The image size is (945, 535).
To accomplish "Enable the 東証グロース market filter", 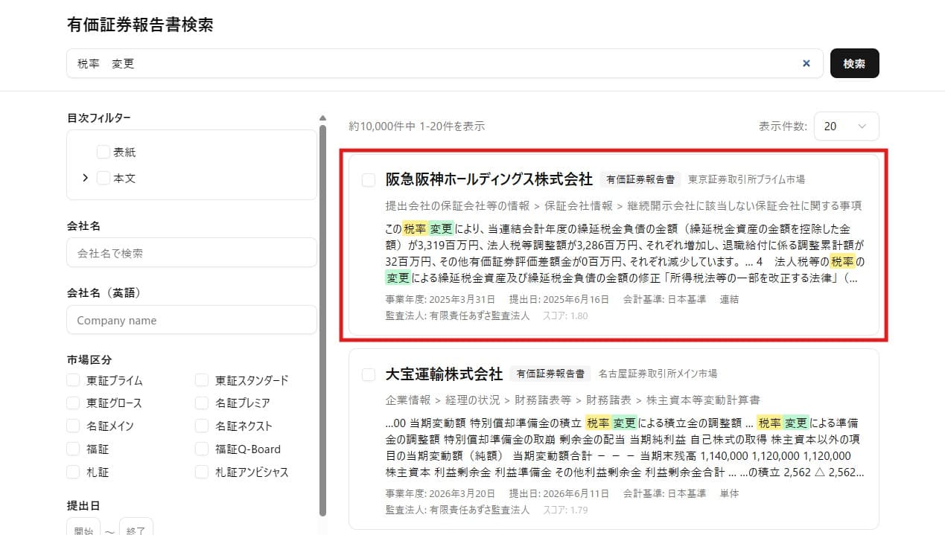I will (x=73, y=403).
